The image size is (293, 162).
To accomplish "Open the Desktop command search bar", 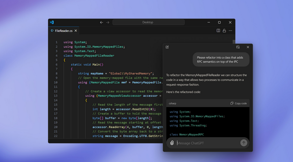I will click(x=148, y=22).
